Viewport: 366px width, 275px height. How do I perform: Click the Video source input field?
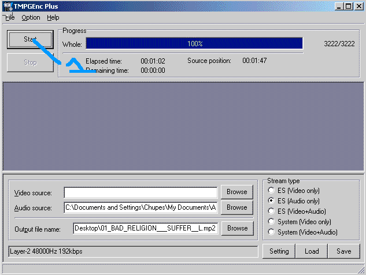point(141,192)
